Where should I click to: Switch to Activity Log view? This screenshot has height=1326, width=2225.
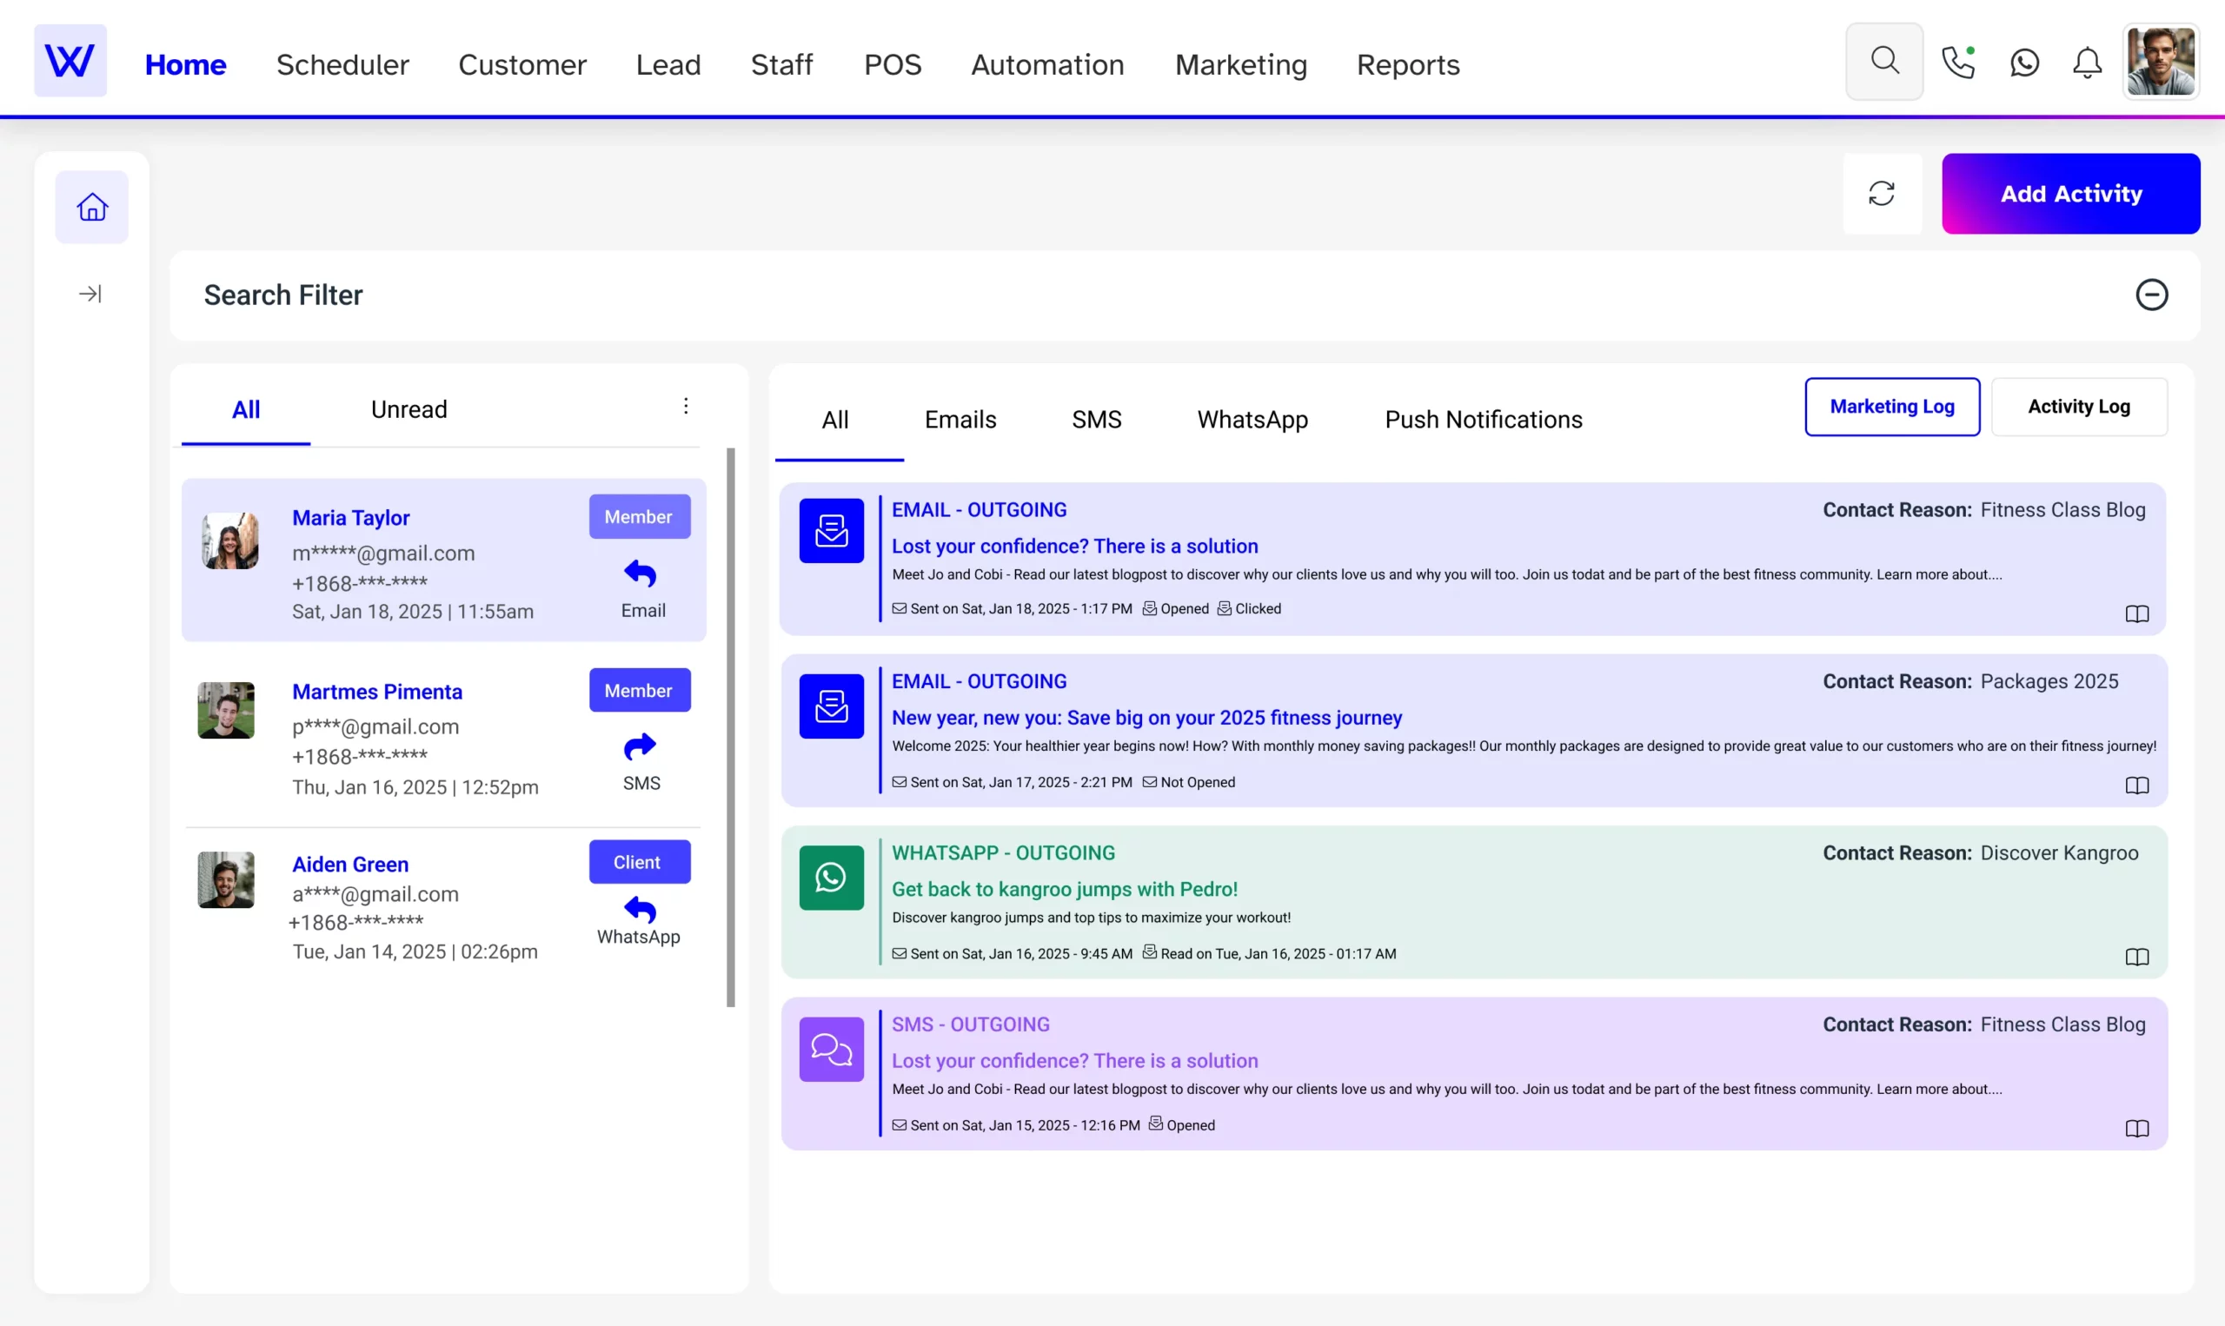click(2078, 408)
